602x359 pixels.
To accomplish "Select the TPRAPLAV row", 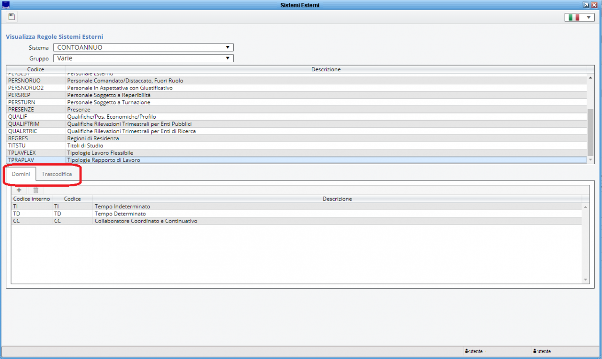I will (296, 160).
